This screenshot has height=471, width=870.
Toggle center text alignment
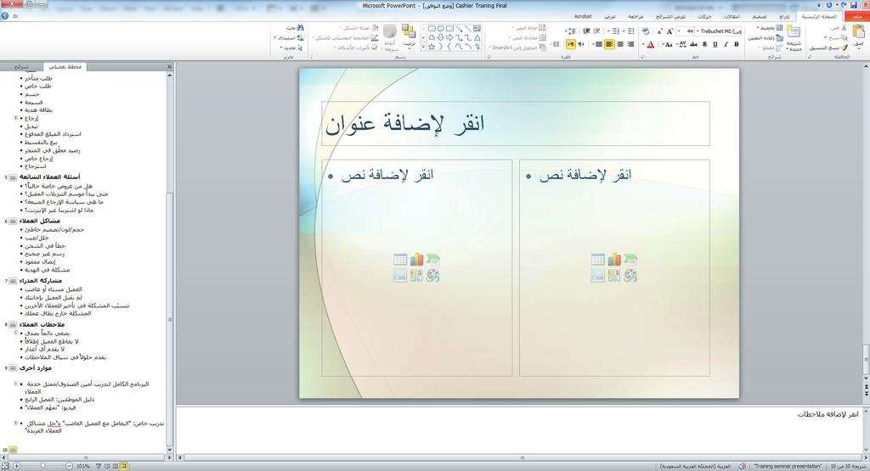click(620, 44)
